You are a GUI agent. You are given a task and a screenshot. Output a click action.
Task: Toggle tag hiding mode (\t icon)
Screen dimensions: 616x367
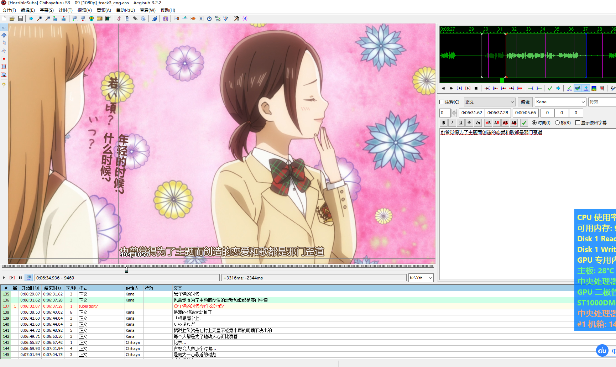245,19
